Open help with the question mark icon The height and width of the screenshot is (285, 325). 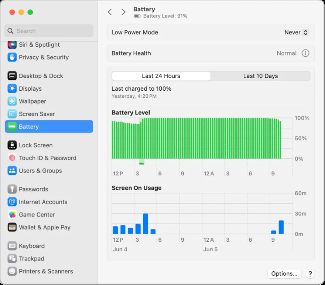click(310, 274)
